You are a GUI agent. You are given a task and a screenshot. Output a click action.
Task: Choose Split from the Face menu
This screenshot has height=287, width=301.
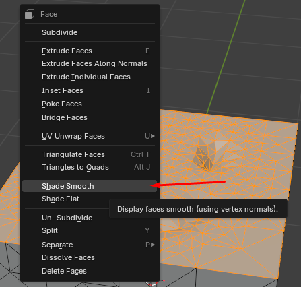[x=90, y=230]
